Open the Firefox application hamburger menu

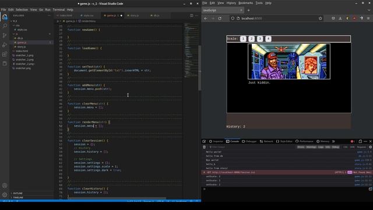coord(368,18)
